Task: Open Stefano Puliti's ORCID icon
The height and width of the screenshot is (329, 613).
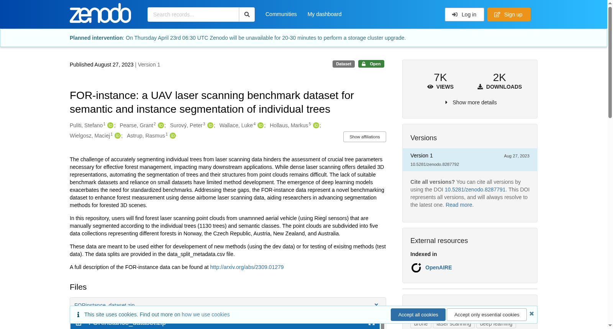Action: pyautogui.click(x=110, y=126)
